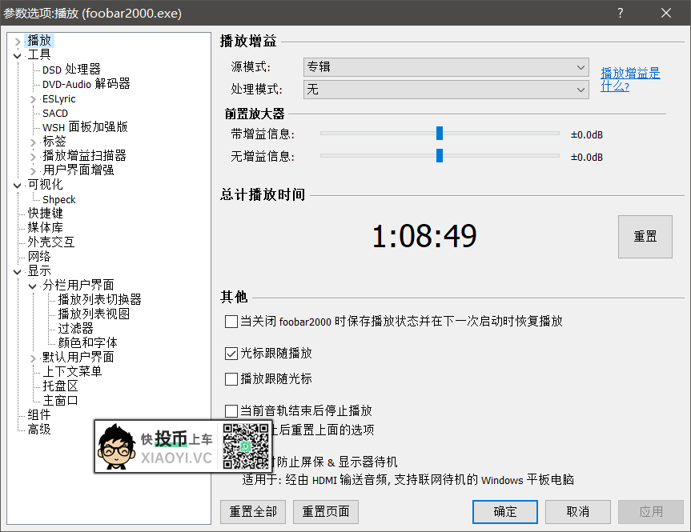Open the Shpeck page
691x532 pixels.
[x=59, y=199]
